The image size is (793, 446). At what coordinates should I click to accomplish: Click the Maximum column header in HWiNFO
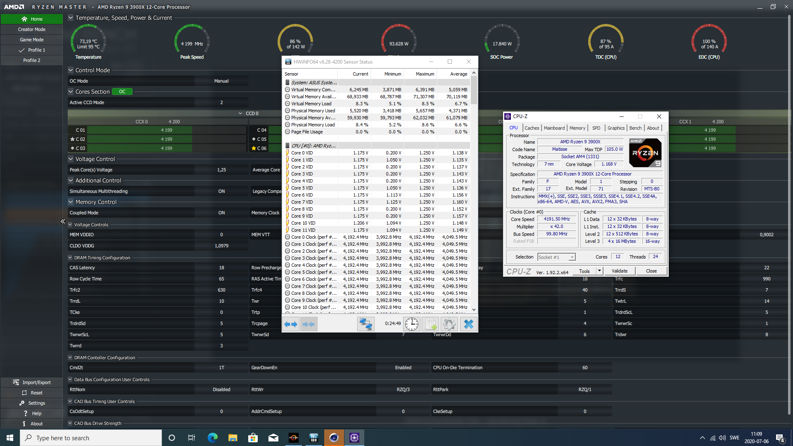tap(425, 74)
